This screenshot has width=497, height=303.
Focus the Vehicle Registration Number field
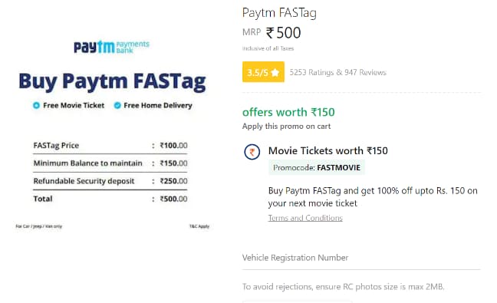click(x=361, y=258)
